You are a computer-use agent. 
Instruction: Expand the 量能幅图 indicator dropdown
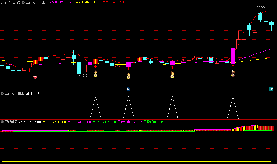click(x=2, y=122)
